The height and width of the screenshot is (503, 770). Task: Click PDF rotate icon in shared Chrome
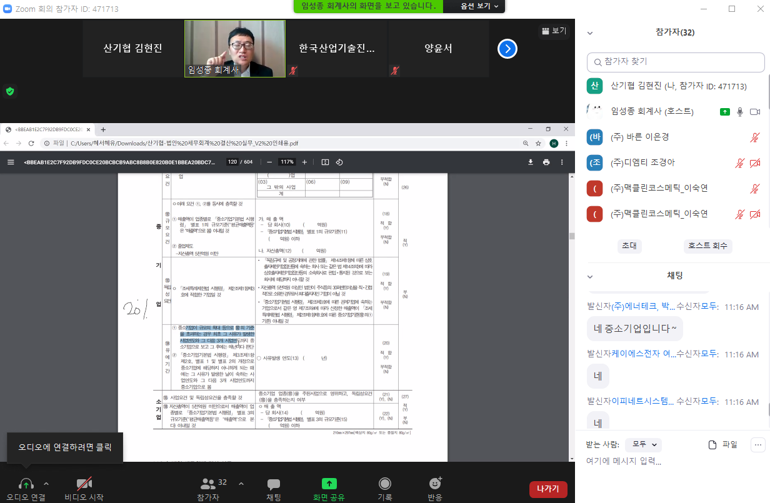339,162
